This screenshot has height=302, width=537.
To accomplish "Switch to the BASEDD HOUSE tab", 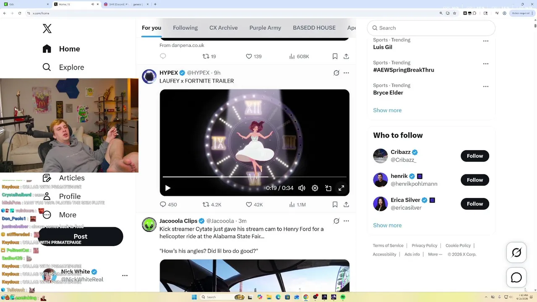I will tap(314, 28).
